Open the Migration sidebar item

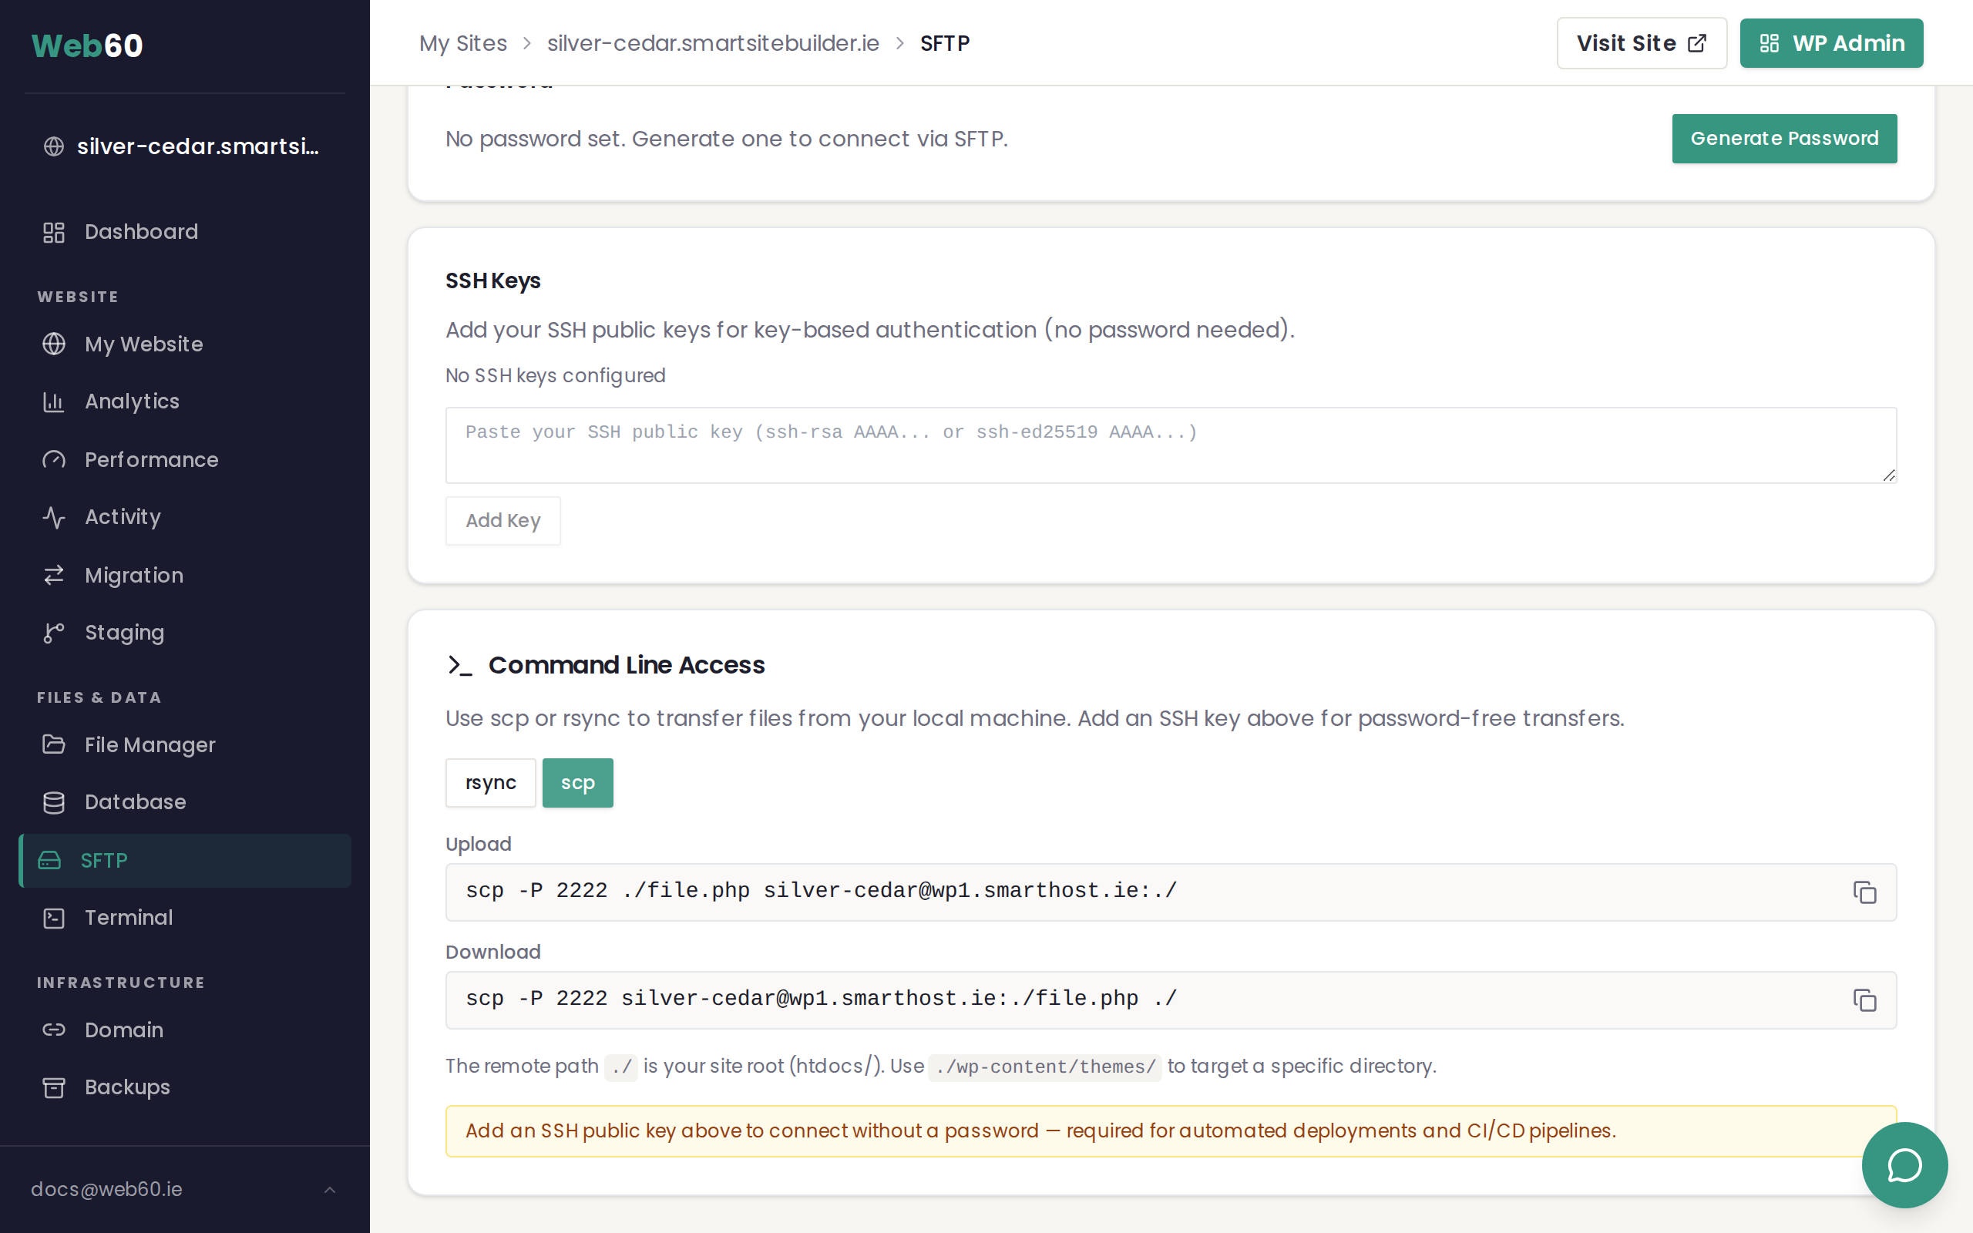(133, 576)
